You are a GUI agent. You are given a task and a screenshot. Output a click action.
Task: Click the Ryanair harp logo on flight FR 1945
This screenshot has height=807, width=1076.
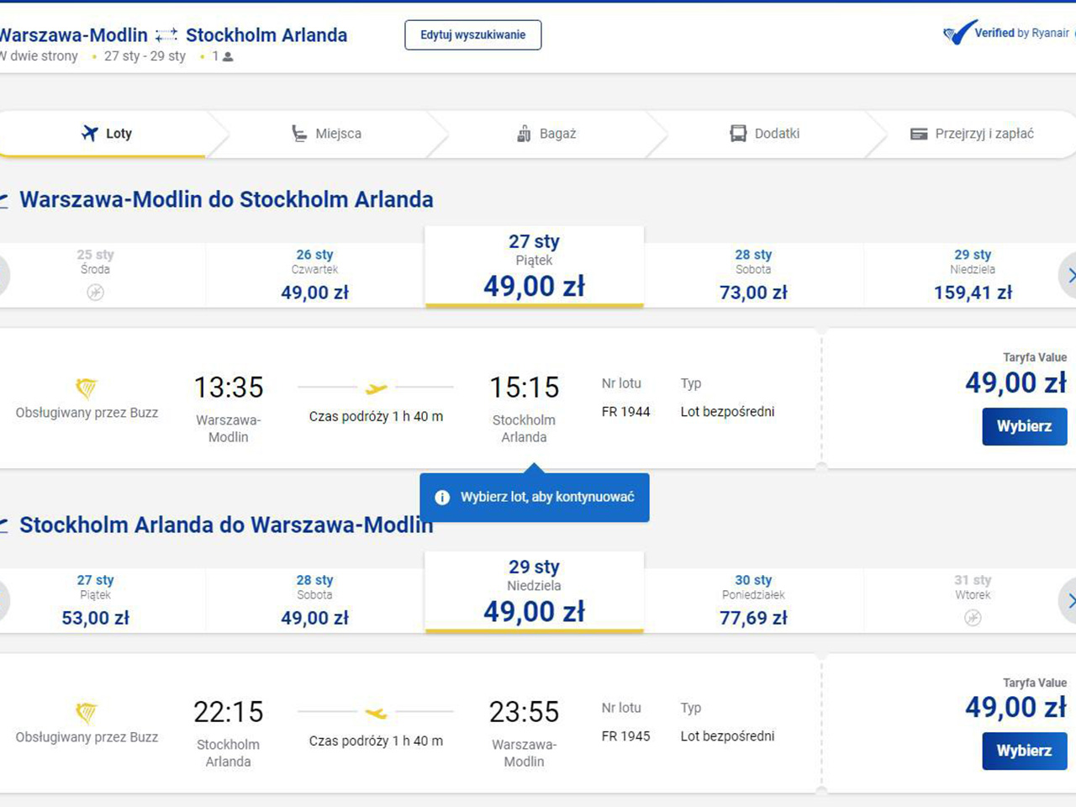[87, 713]
